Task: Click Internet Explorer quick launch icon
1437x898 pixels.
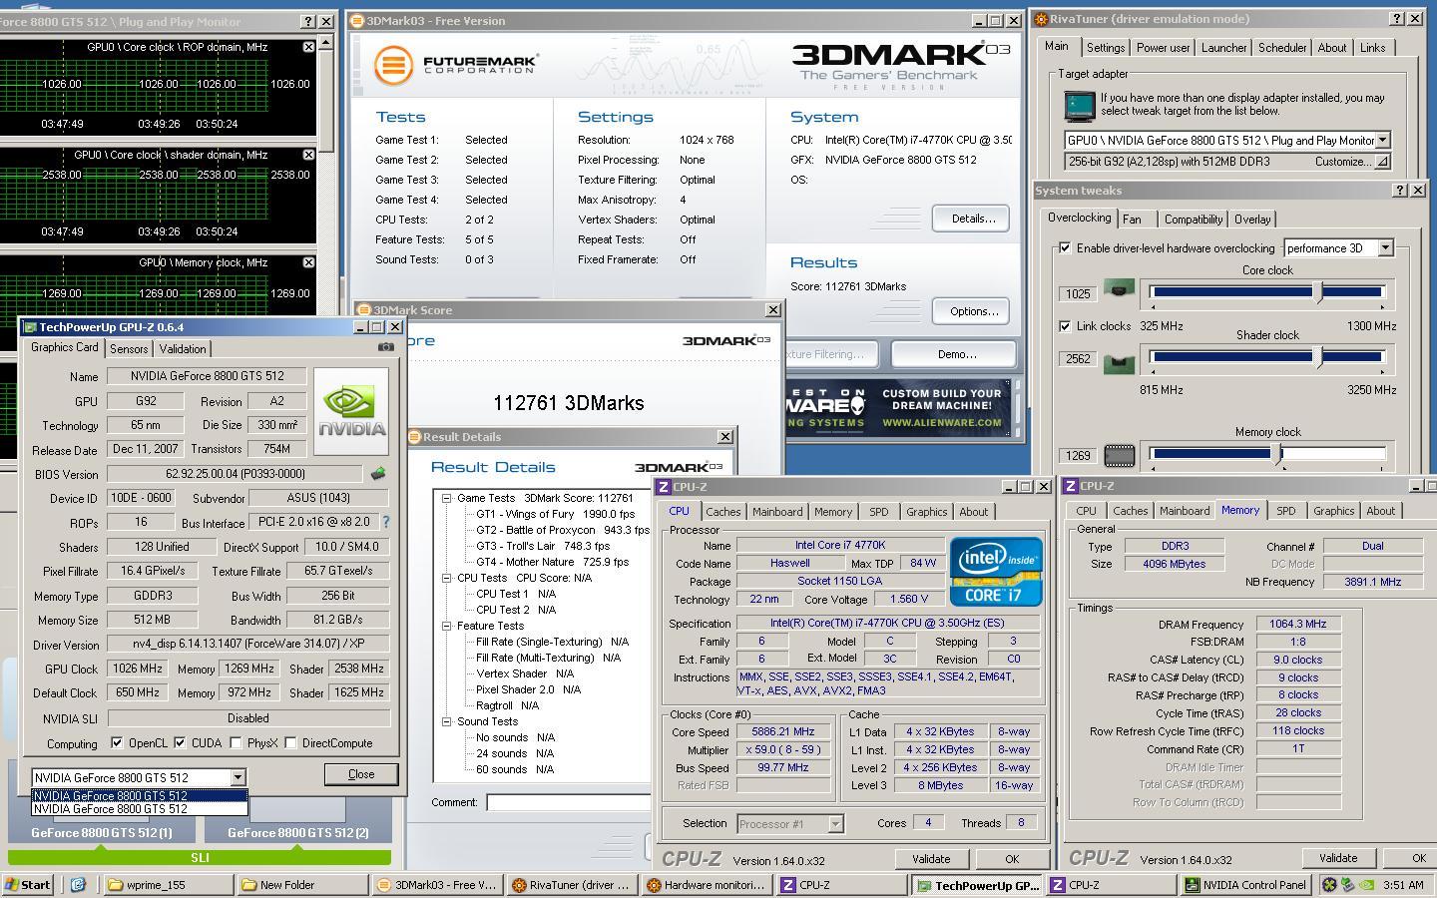Action: [x=78, y=884]
